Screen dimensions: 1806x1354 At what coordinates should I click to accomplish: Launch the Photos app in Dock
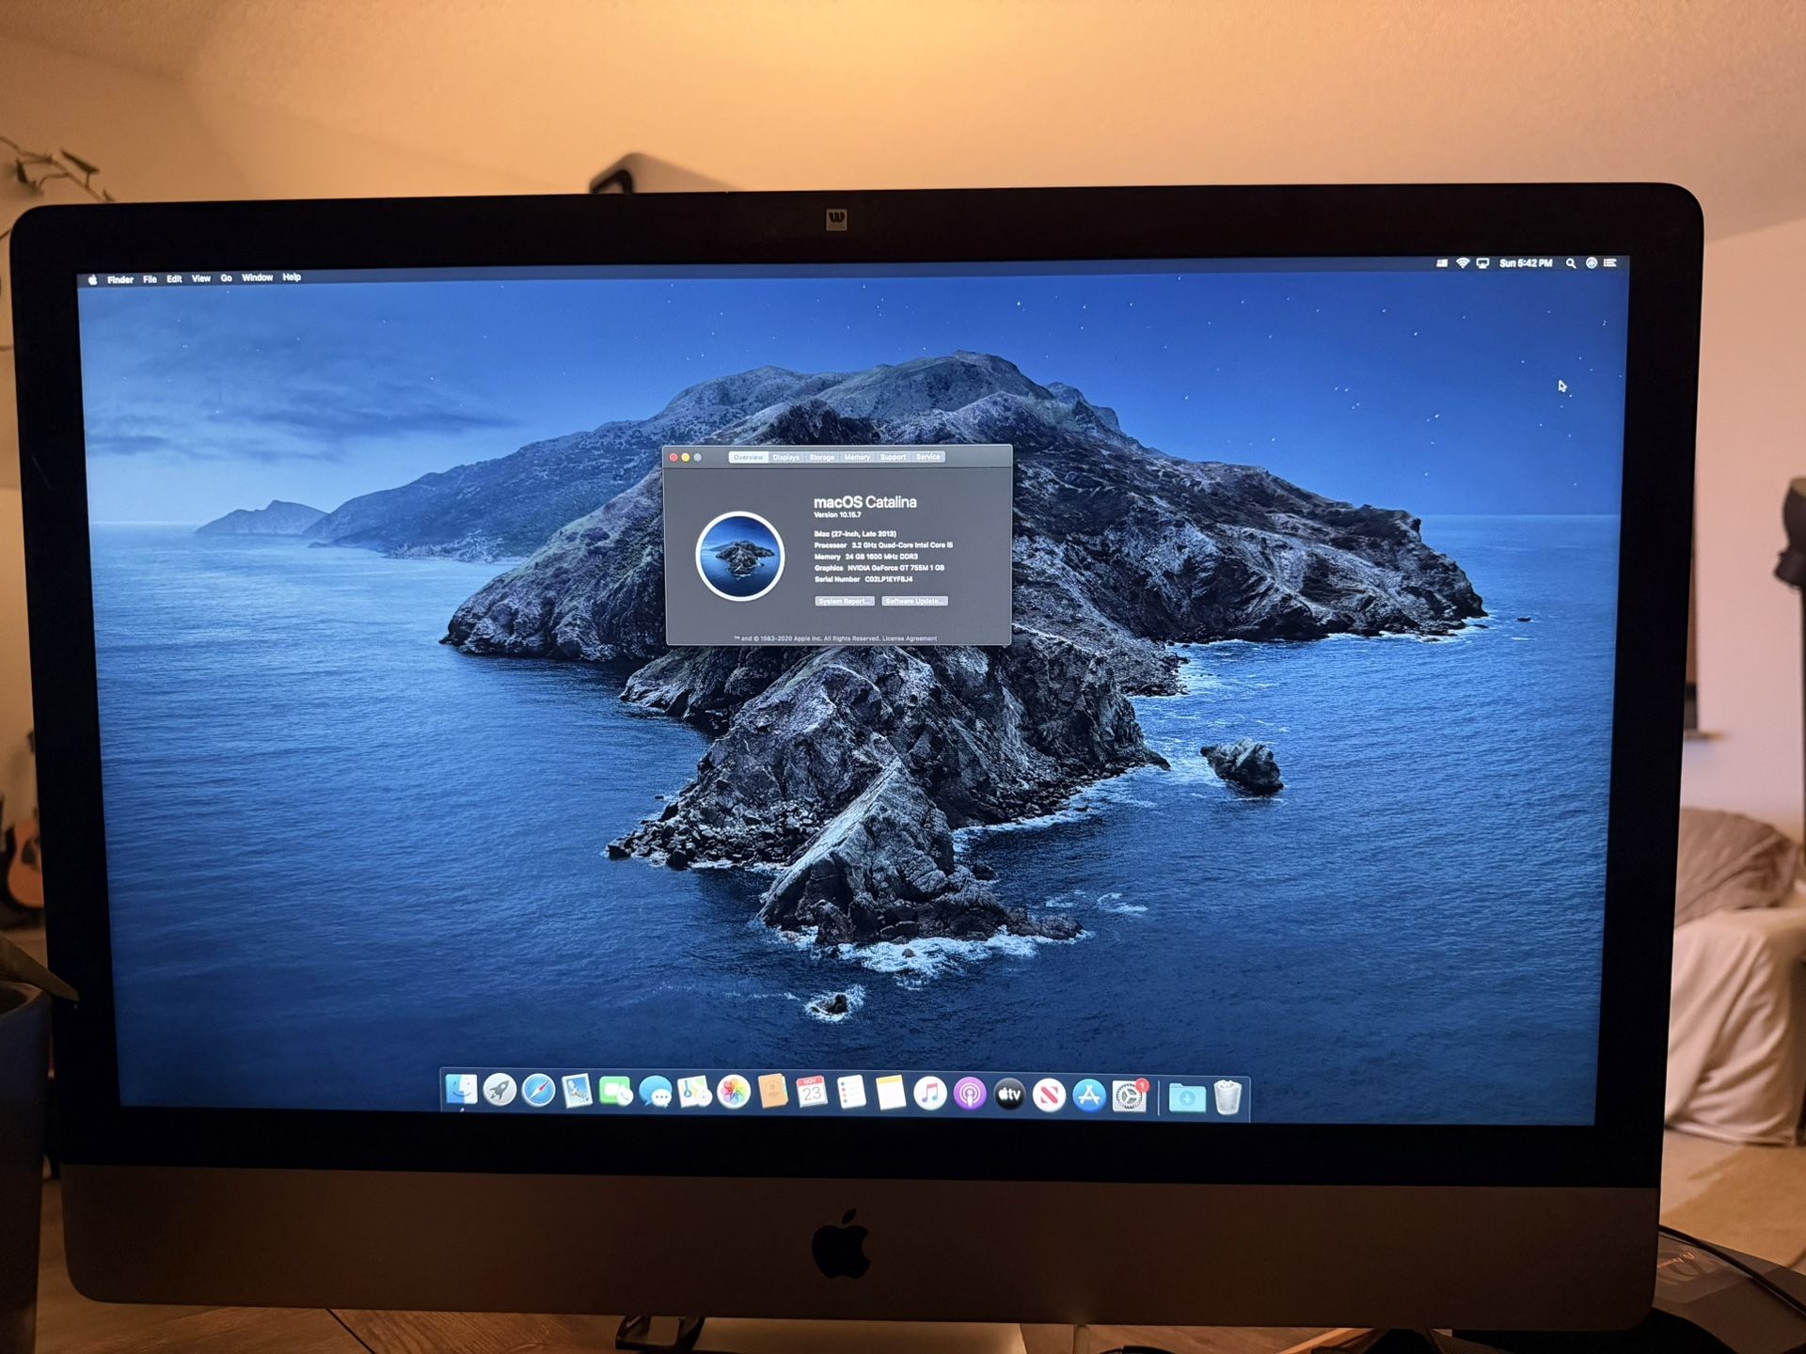tap(733, 1093)
